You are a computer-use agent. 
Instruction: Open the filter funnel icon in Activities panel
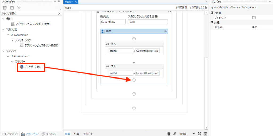pyautogui.click(x=19, y=8)
